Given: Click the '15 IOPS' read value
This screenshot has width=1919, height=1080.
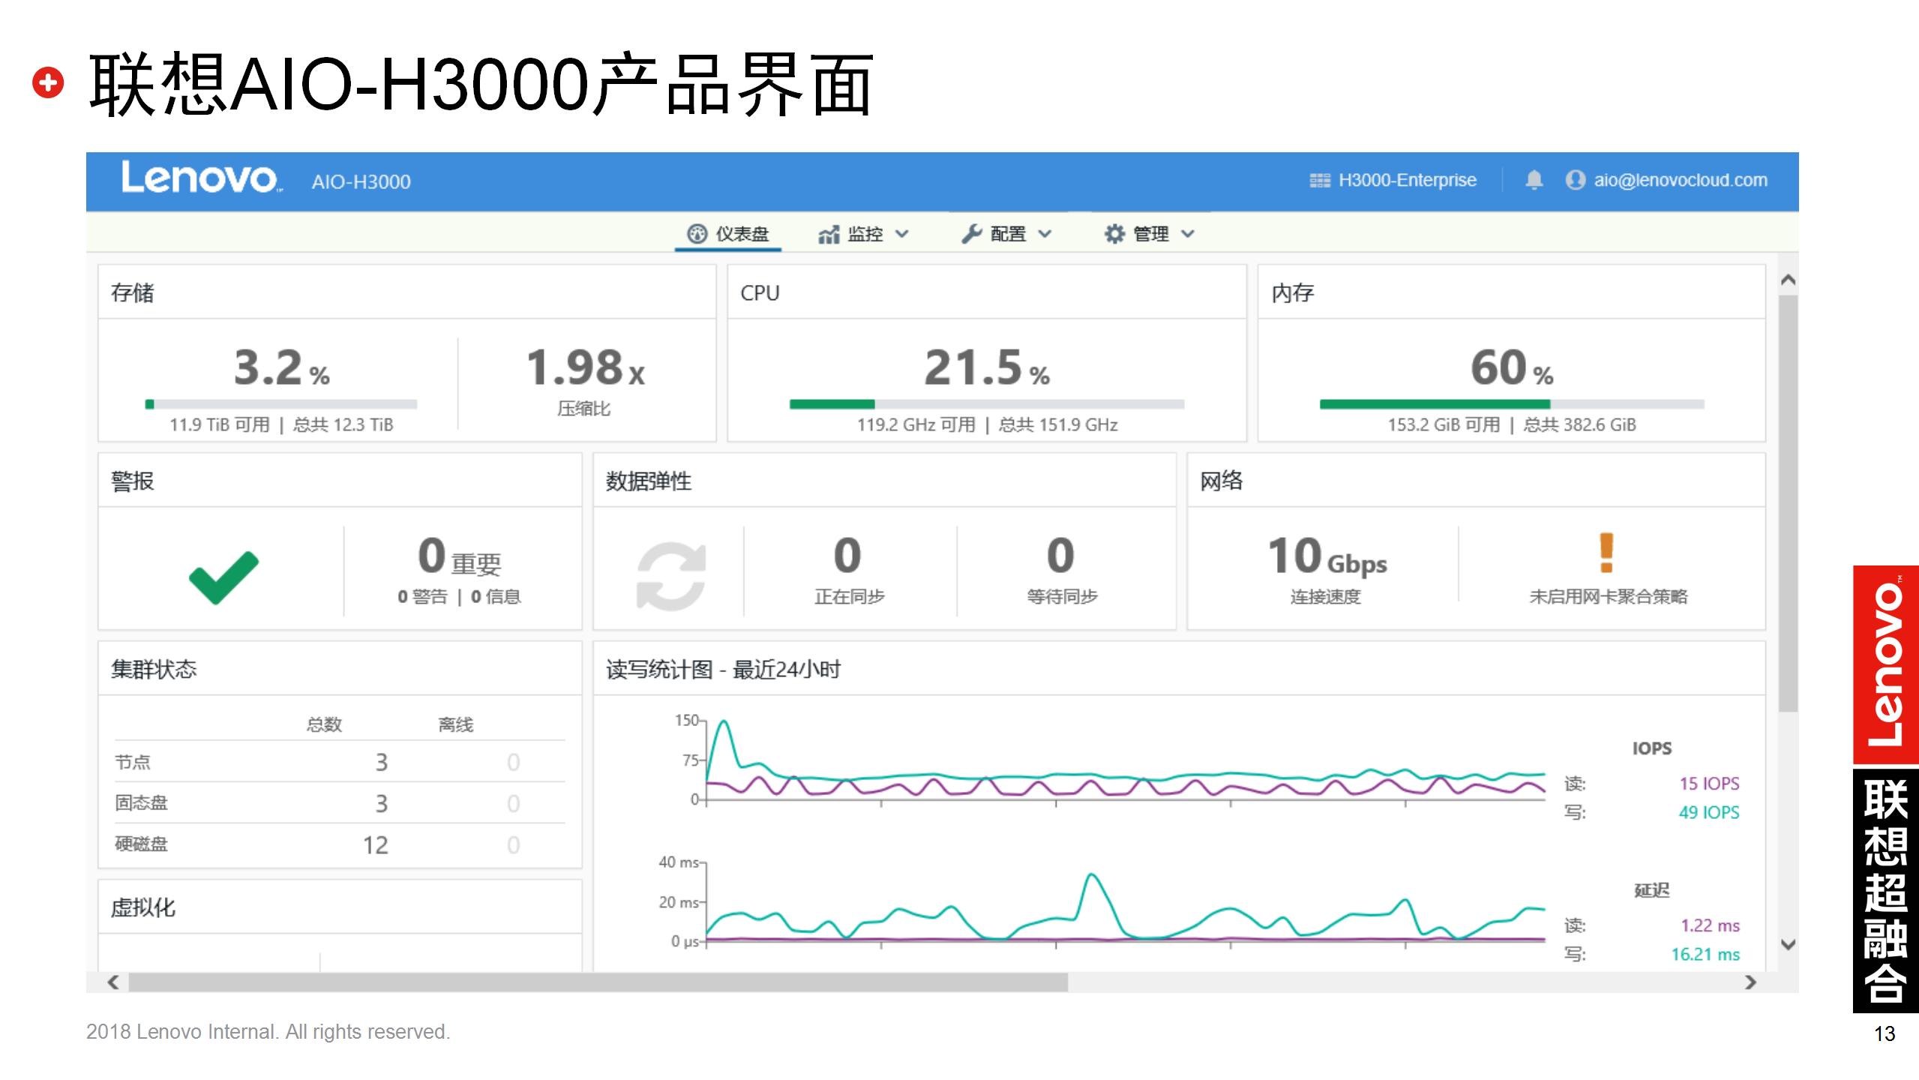Looking at the screenshot, I should tap(1709, 784).
